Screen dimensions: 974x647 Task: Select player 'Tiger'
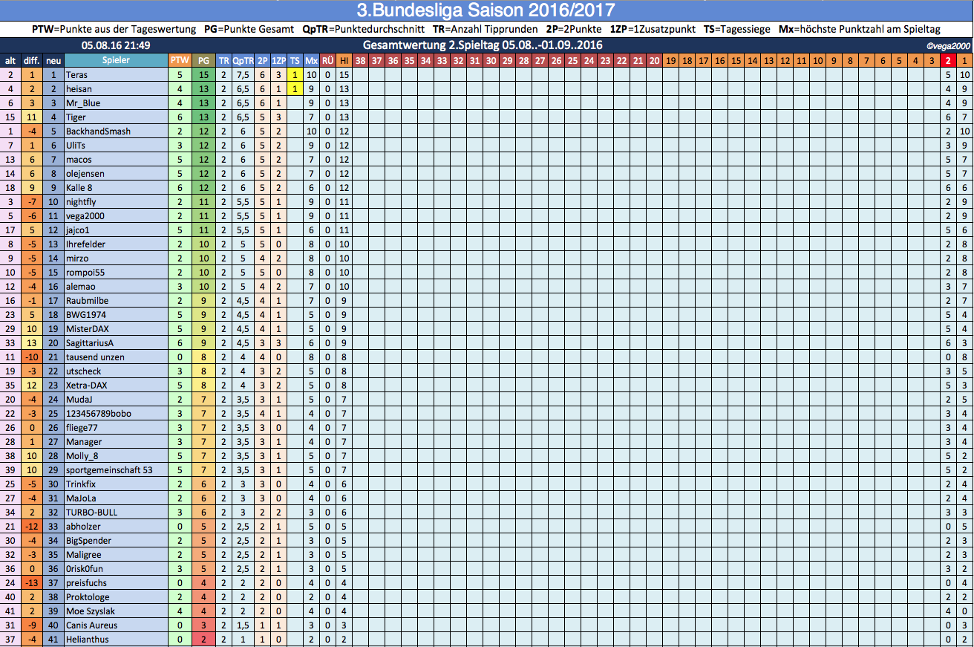[115, 117]
